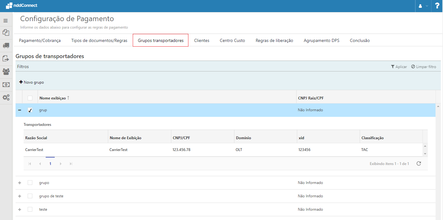Open the settings gears icon in sidebar
Viewport: 443px width, 220px height.
[x=6, y=98]
